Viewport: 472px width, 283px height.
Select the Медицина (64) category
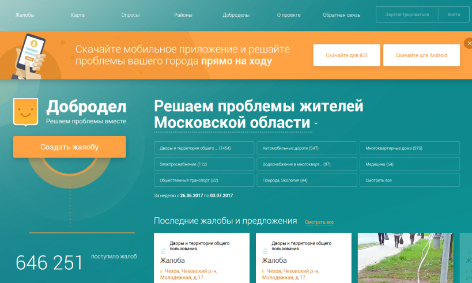409,164
